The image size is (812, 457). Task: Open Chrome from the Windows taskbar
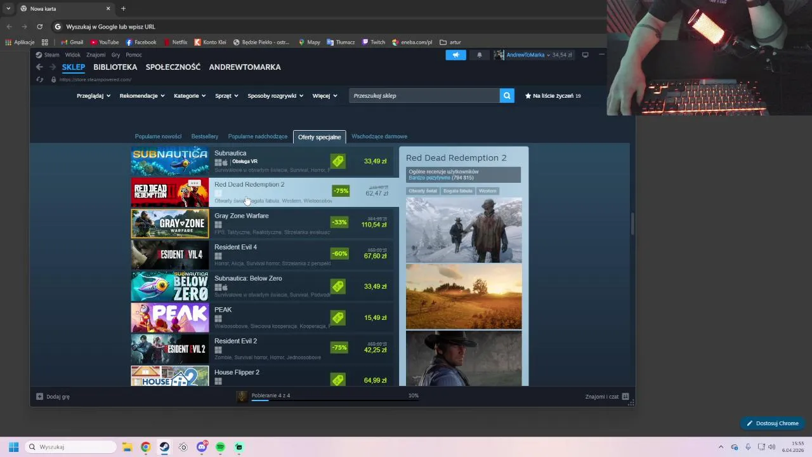145,447
